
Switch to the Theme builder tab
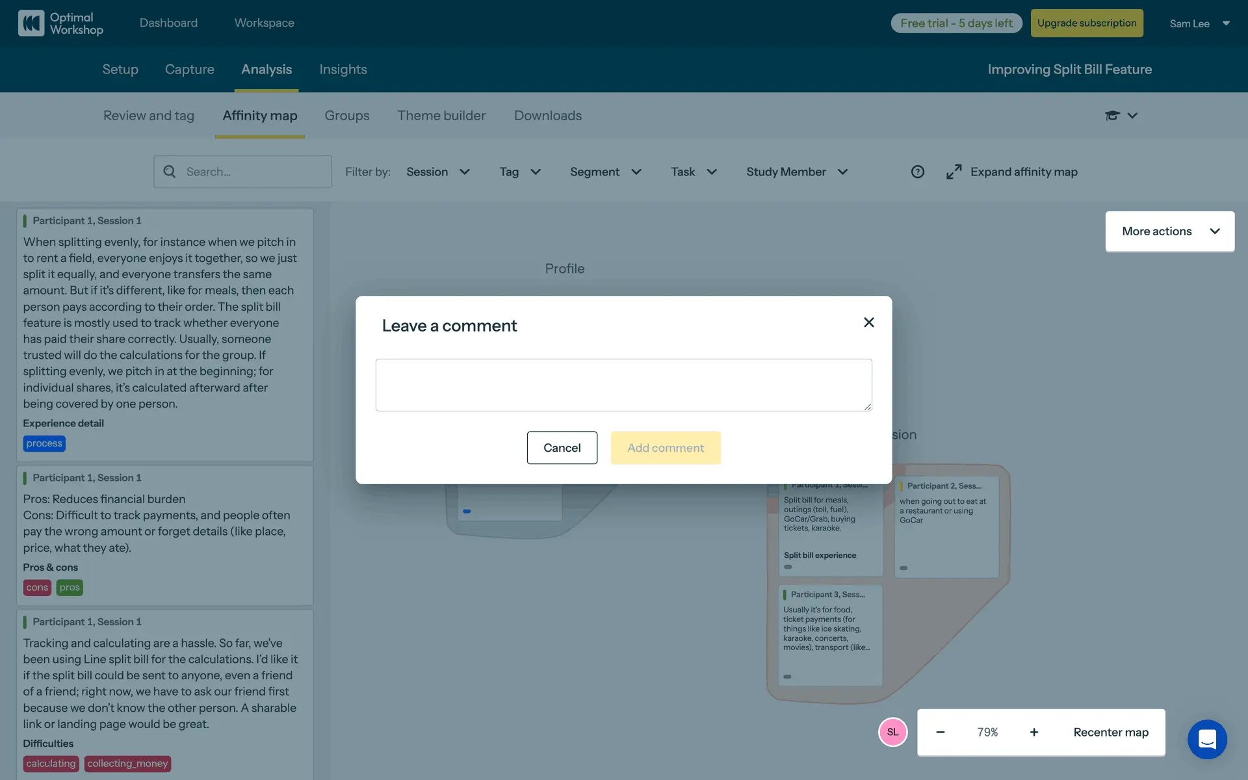441,116
